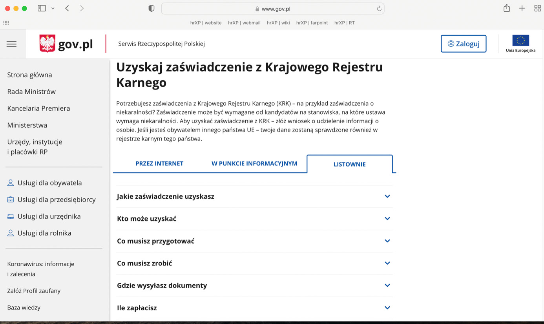Open a new tab with plus icon
Image resolution: width=544 pixels, height=324 pixels.
pyautogui.click(x=522, y=8)
